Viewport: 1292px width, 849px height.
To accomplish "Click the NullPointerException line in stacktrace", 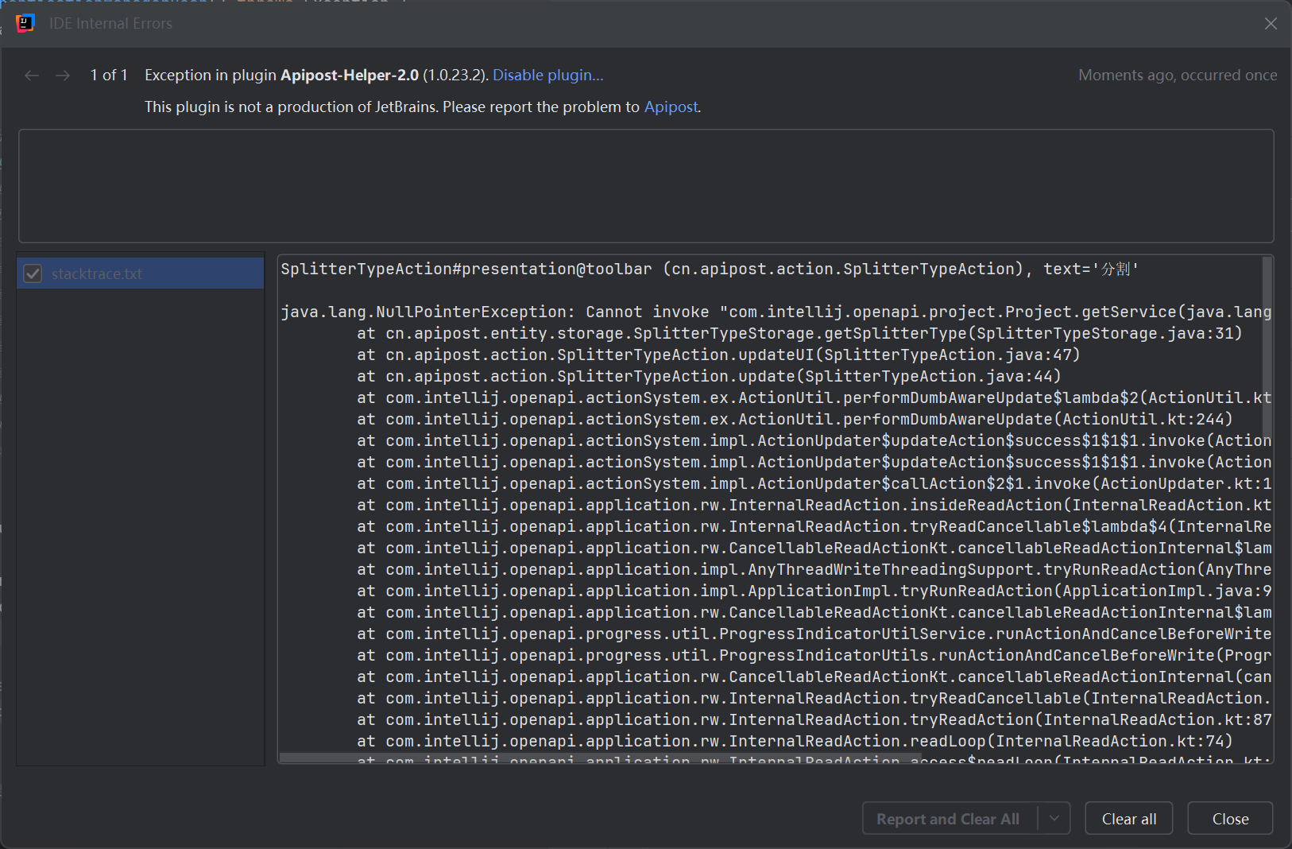I will (x=776, y=312).
